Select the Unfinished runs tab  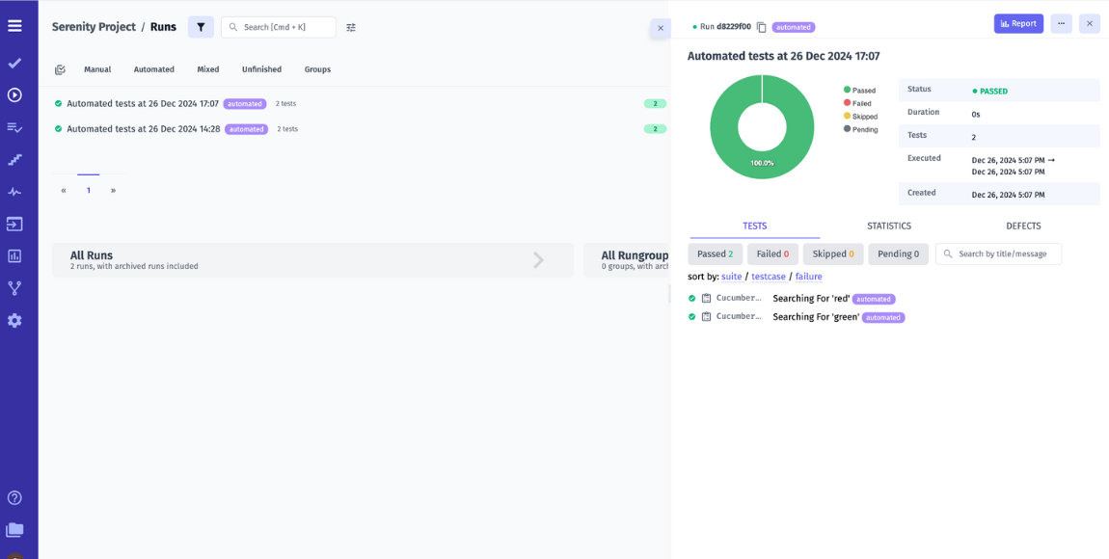[261, 69]
